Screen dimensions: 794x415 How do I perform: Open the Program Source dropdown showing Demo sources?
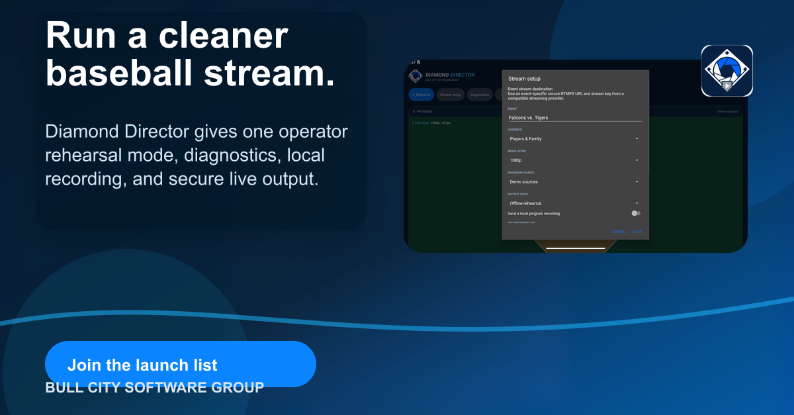(x=574, y=181)
